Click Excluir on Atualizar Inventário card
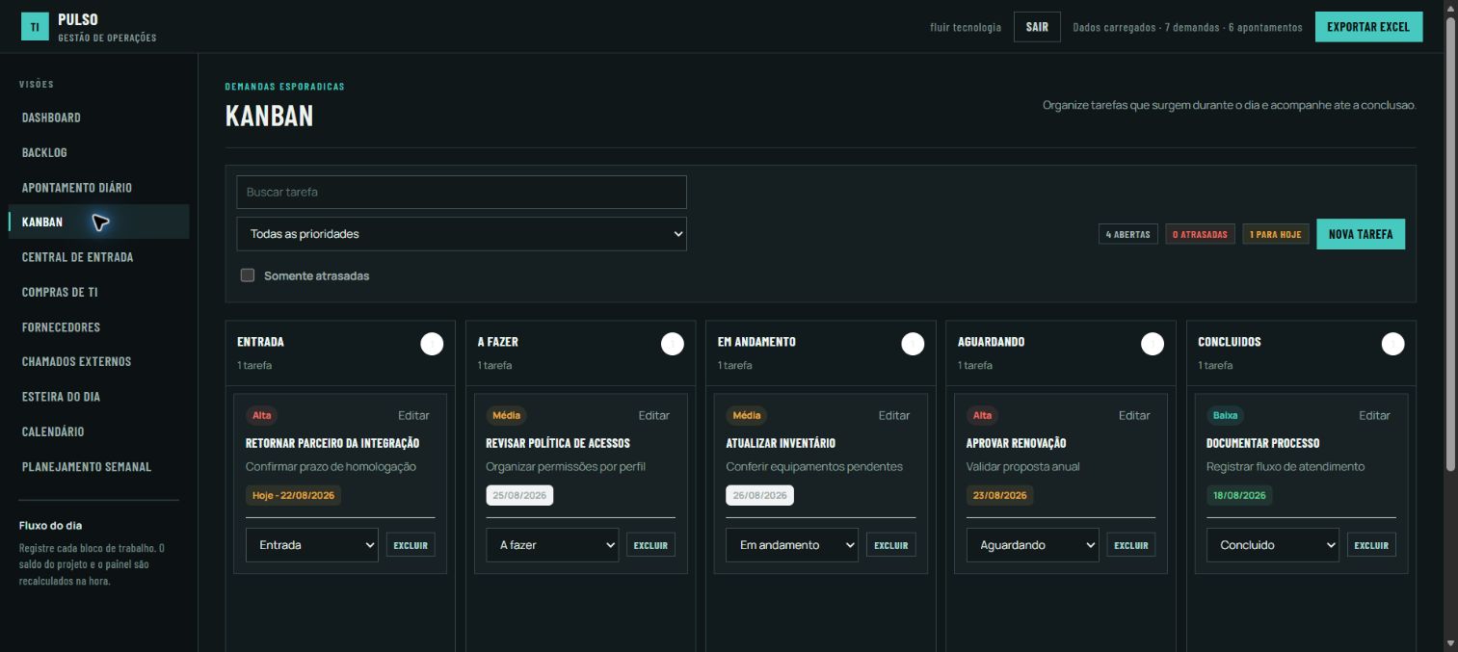Viewport: 1458px width, 652px height. tap(890, 545)
